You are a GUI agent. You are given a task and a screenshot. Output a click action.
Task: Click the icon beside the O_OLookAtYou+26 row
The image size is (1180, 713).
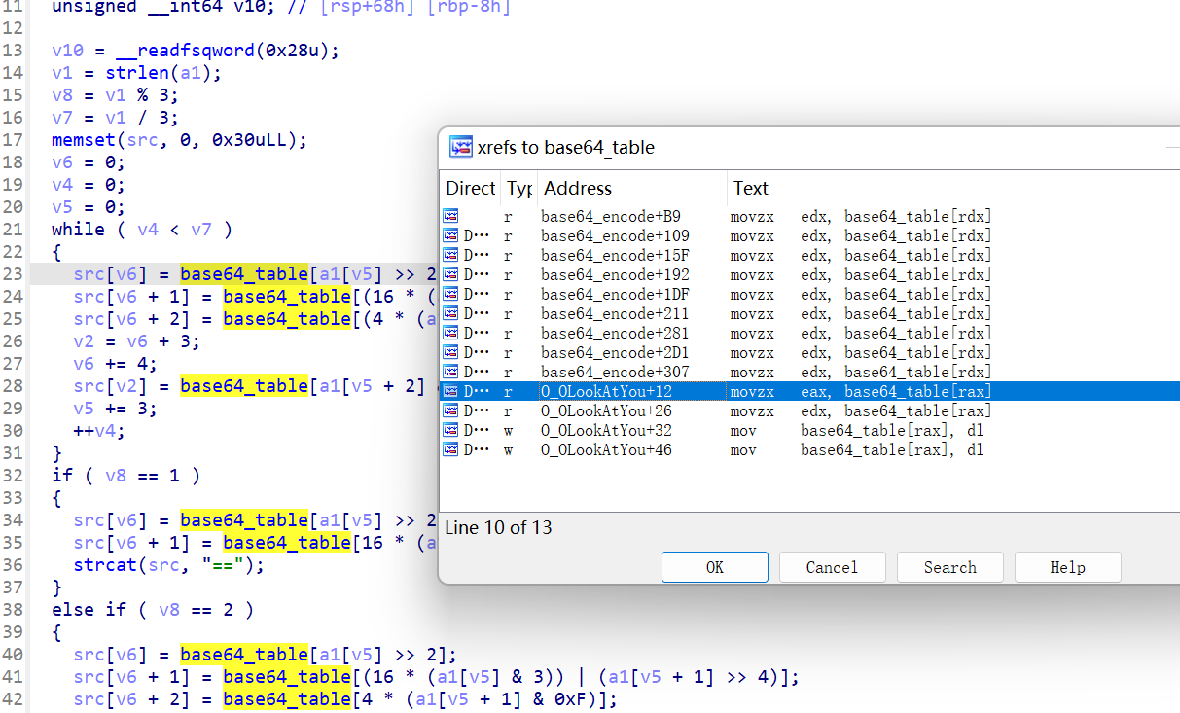pos(450,410)
